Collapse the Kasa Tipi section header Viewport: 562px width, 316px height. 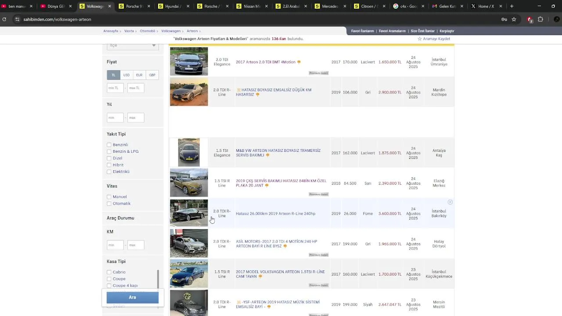(x=116, y=261)
